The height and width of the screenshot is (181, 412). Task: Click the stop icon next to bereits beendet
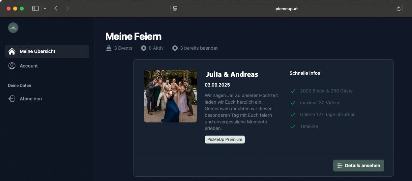(x=175, y=48)
